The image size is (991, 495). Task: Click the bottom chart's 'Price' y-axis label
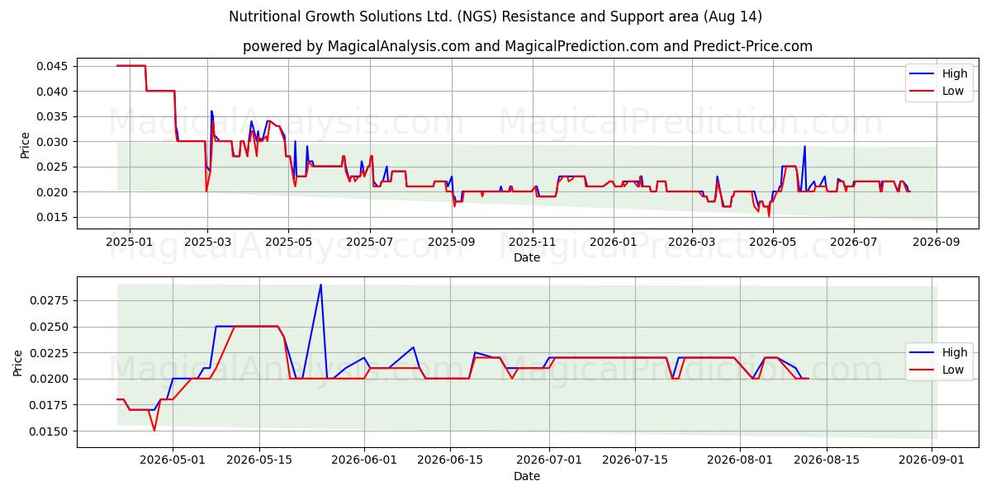(x=18, y=363)
